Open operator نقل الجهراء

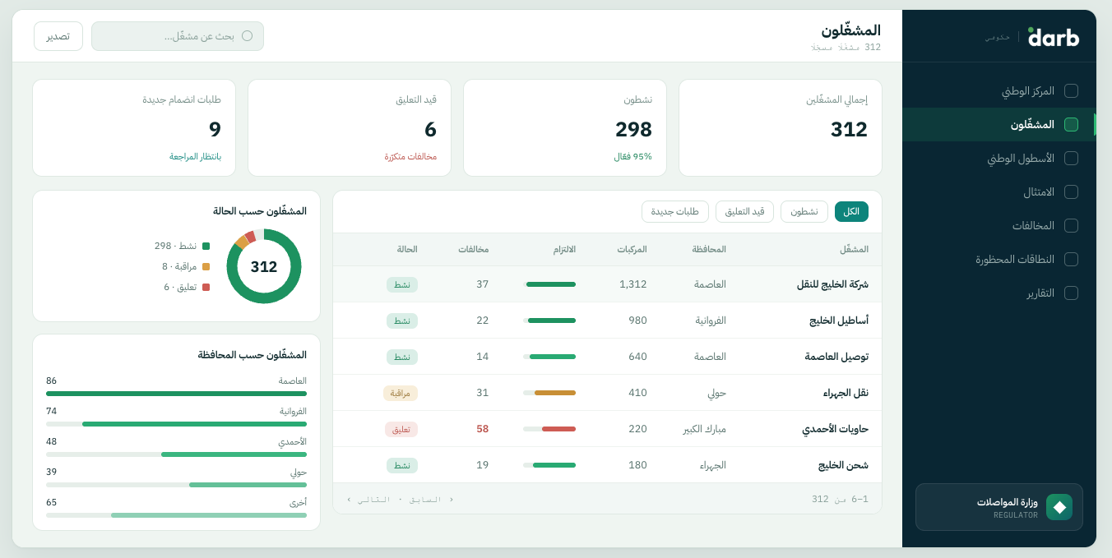click(607, 393)
